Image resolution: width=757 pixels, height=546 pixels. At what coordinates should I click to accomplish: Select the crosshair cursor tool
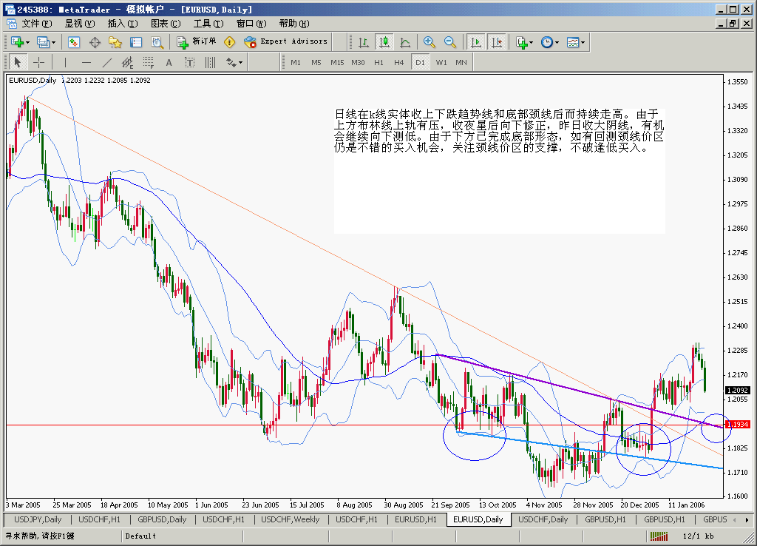38,62
